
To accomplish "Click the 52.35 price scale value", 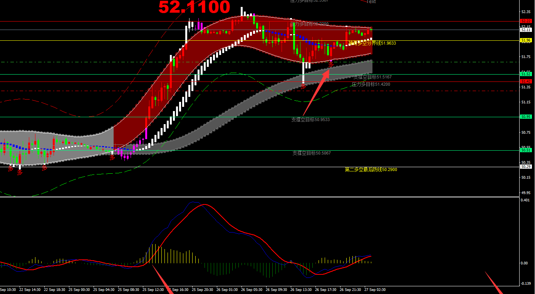I will pos(526,12).
